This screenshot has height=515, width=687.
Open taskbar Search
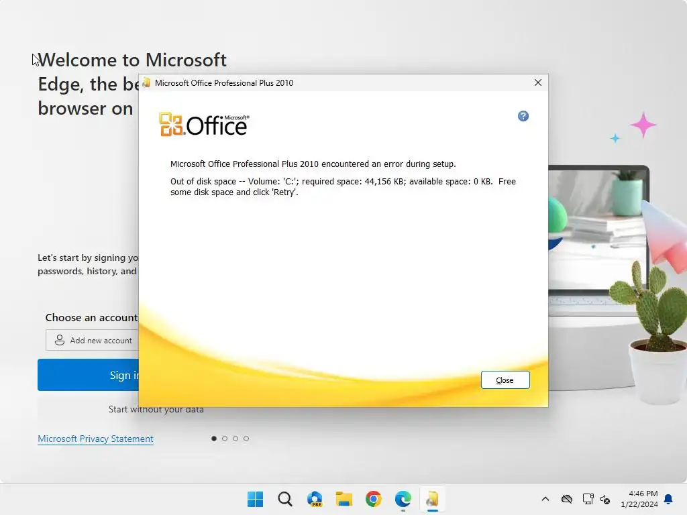(x=285, y=499)
